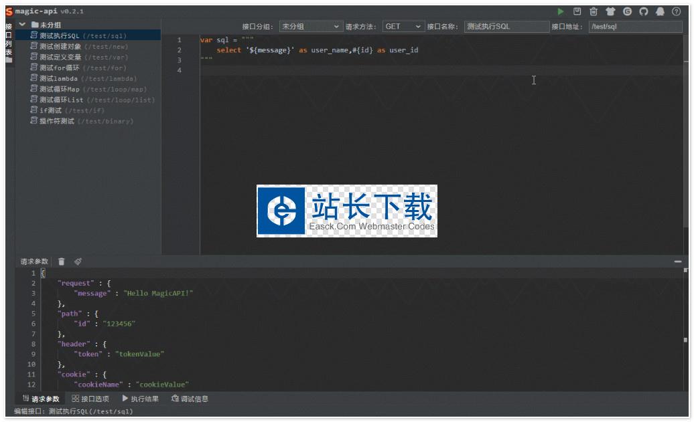Click the QQ penguin icon
The image size is (694, 422).
661,11
